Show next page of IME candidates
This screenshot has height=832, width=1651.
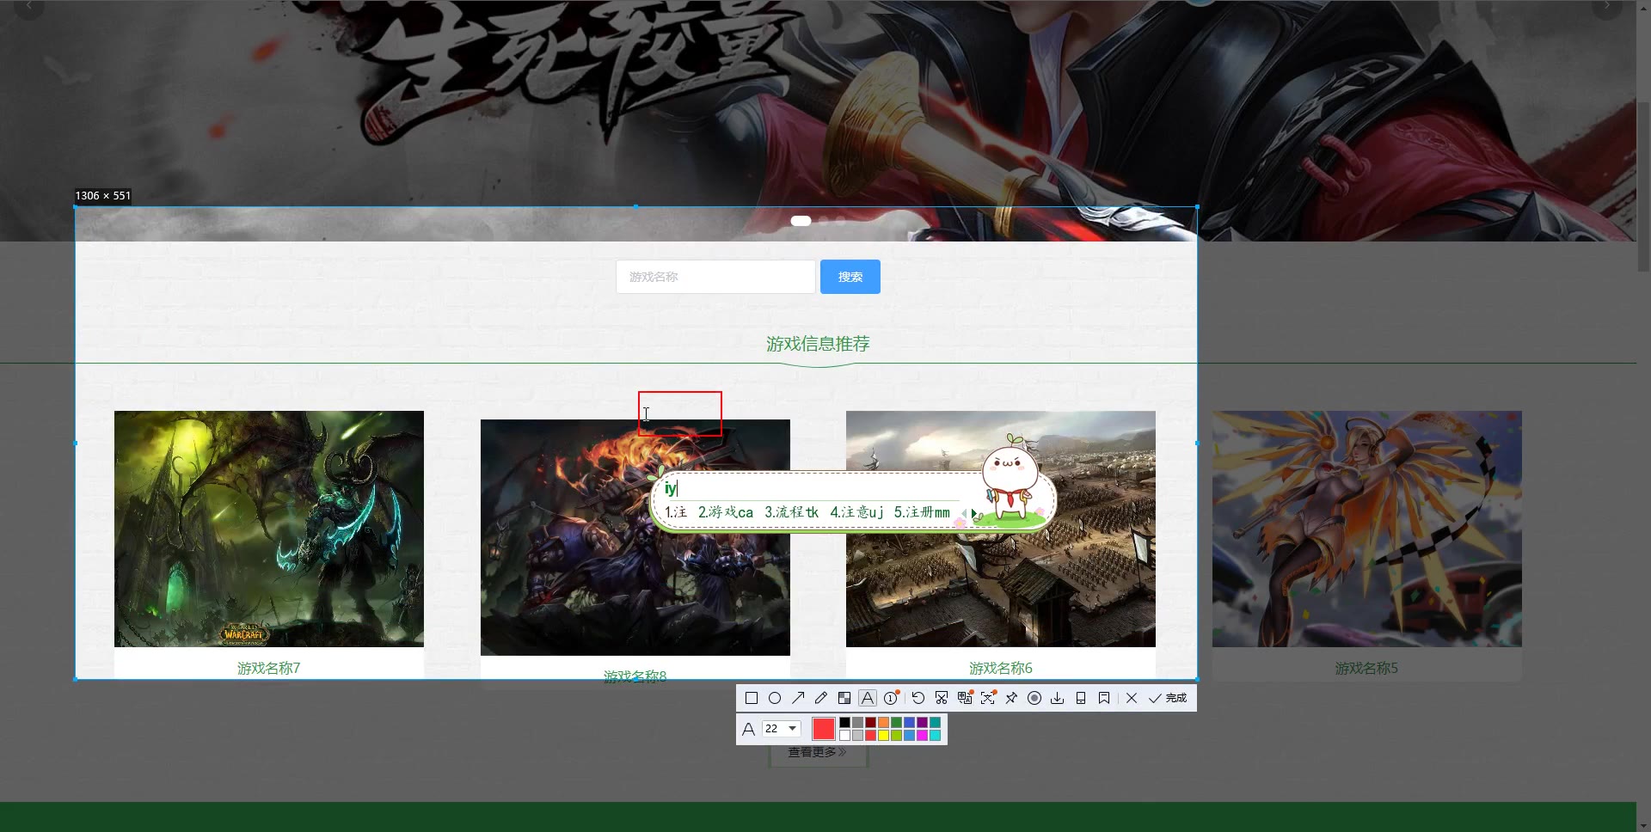(x=973, y=513)
